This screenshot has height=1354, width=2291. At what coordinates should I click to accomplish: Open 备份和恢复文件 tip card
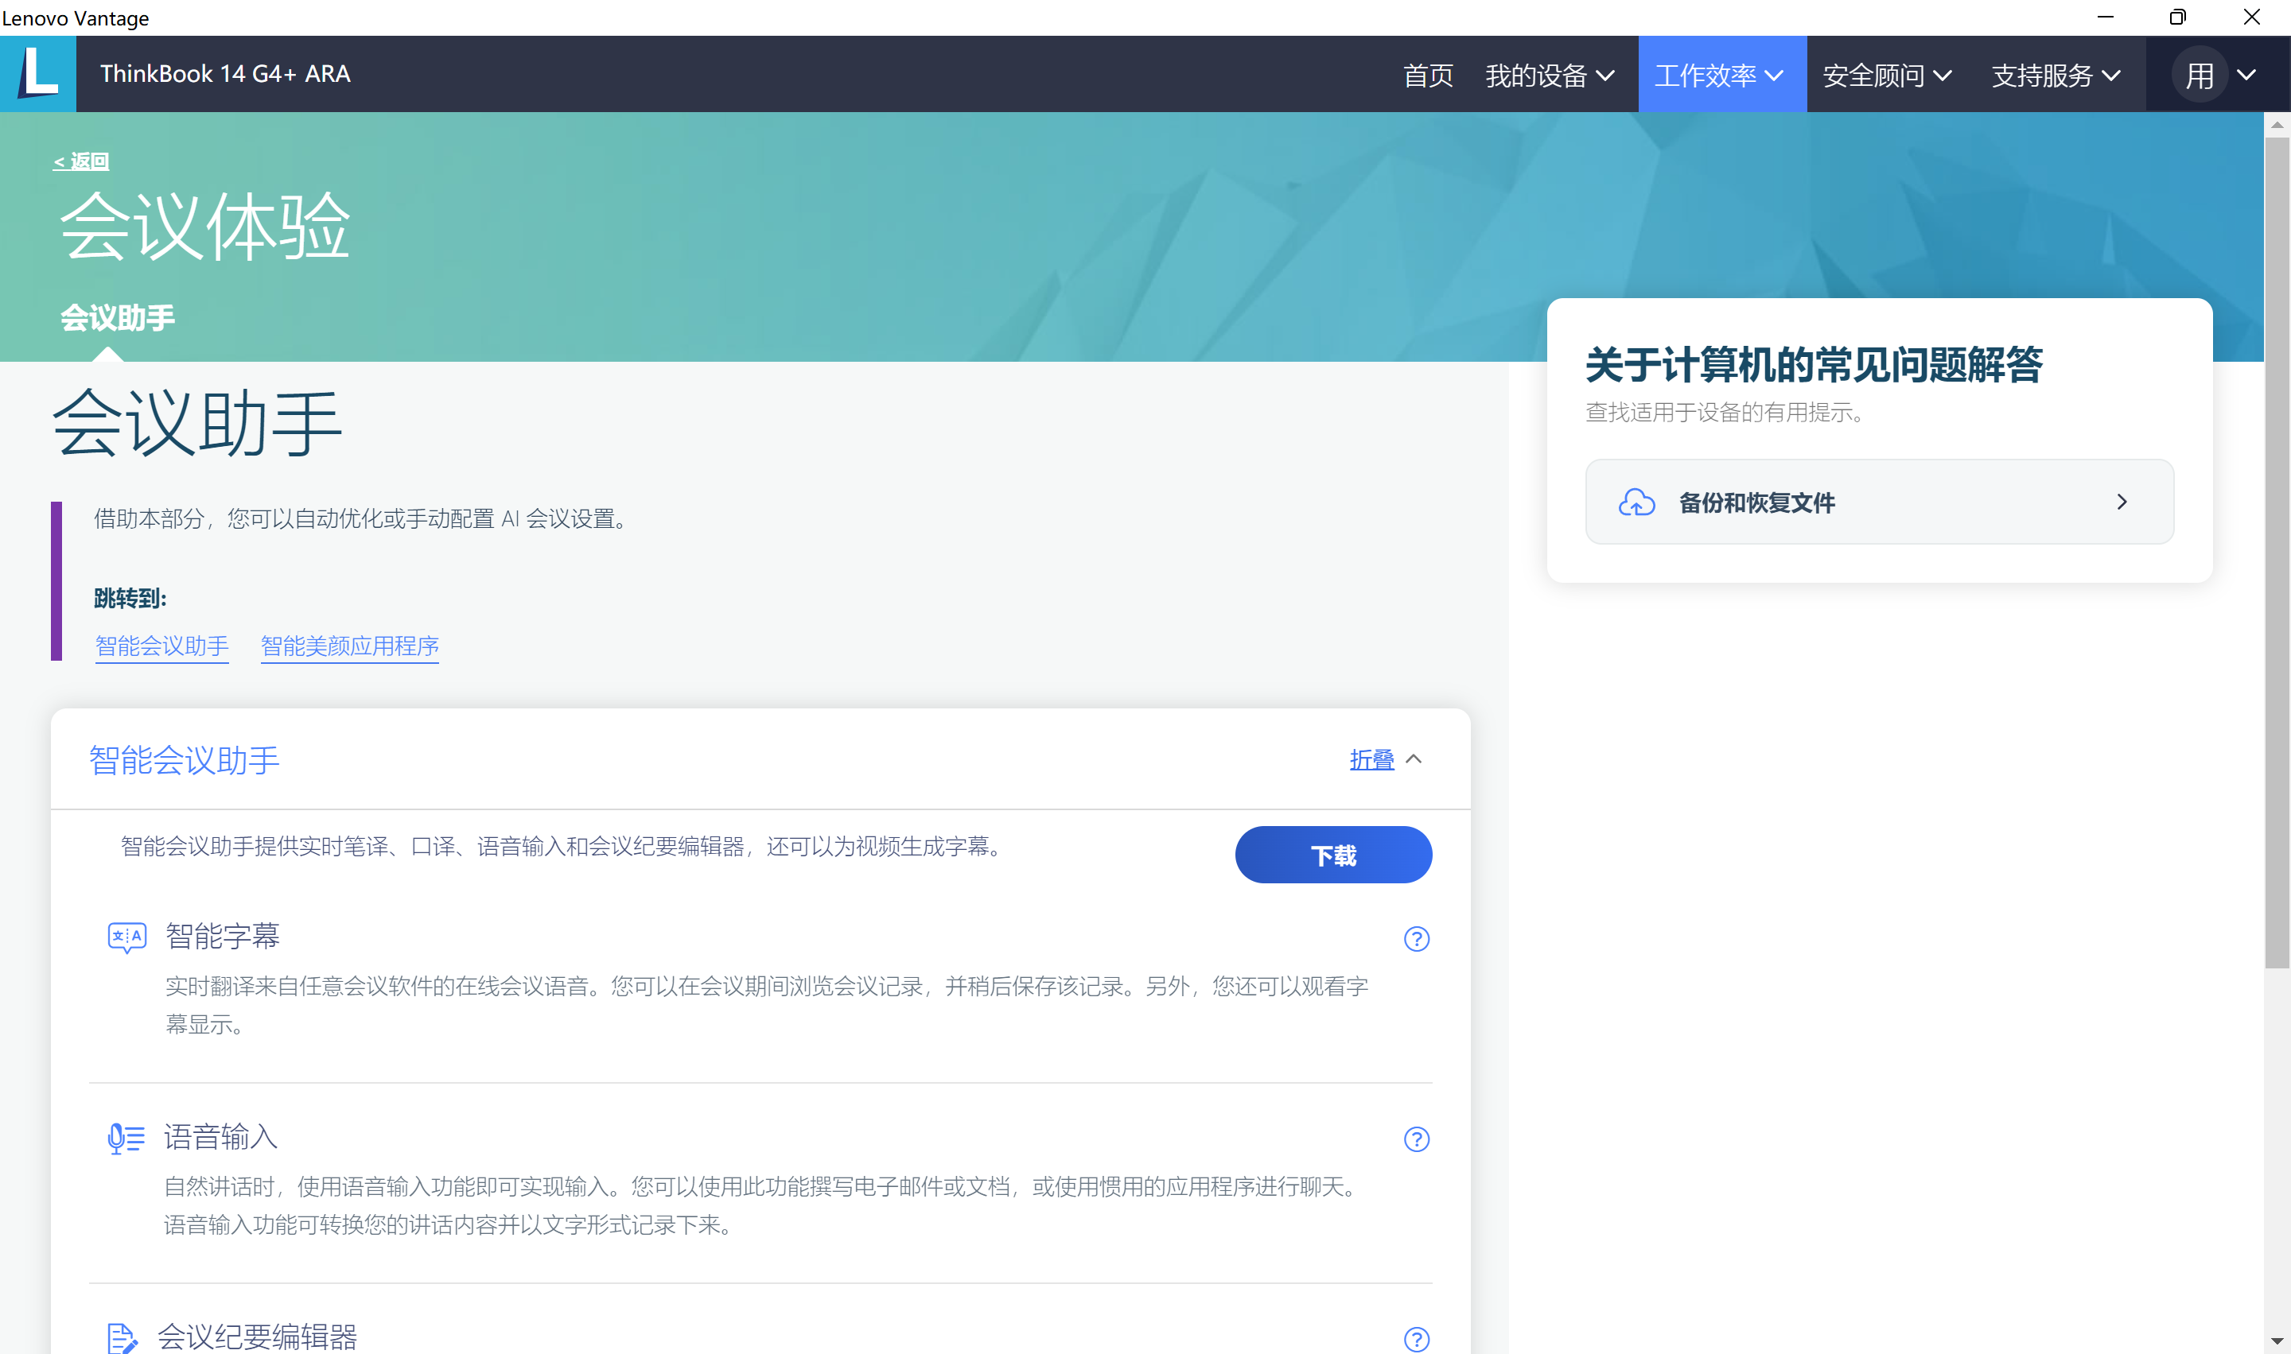[x=1880, y=502]
